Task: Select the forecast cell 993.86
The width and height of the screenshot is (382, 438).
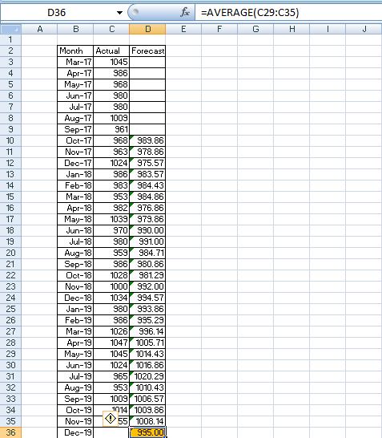Action: click(x=147, y=309)
